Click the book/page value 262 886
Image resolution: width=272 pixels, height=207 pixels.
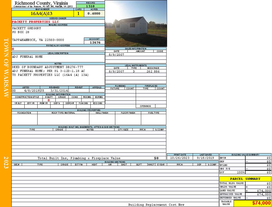pyautogui.click(x=153, y=71)
